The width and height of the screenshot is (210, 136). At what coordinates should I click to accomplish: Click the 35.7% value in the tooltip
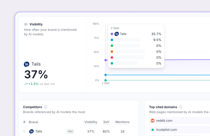tap(156, 34)
